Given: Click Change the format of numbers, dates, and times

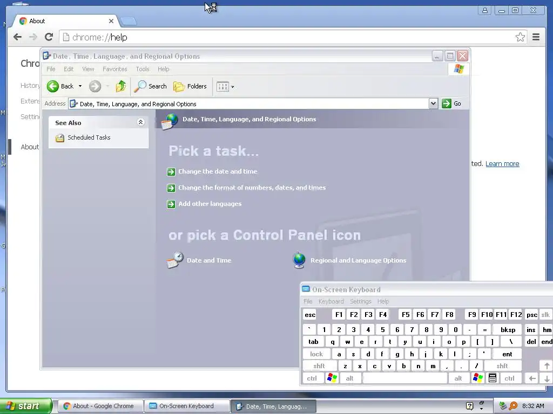Looking at the screenshot, I should click(x=252, y=188).
